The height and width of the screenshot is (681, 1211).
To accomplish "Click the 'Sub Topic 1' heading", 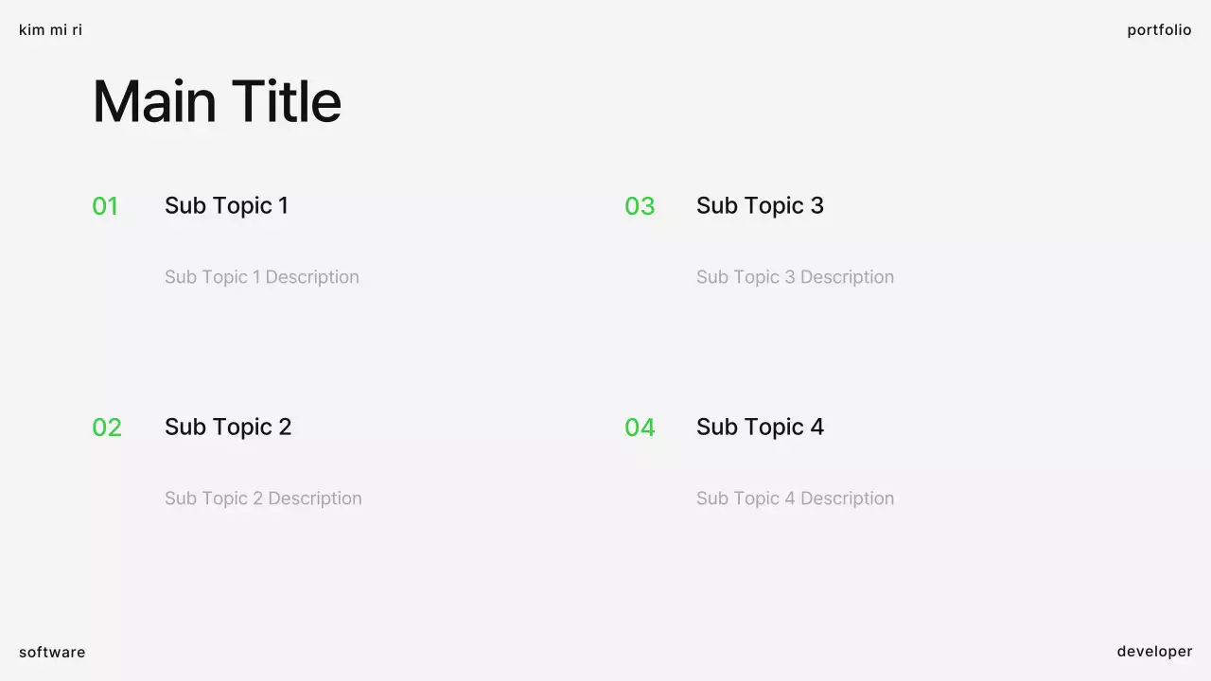I will pos(226,205).
